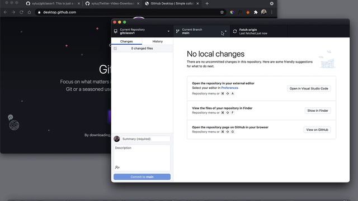
Task: Switch to the History tab
Action: coord(158,41)
